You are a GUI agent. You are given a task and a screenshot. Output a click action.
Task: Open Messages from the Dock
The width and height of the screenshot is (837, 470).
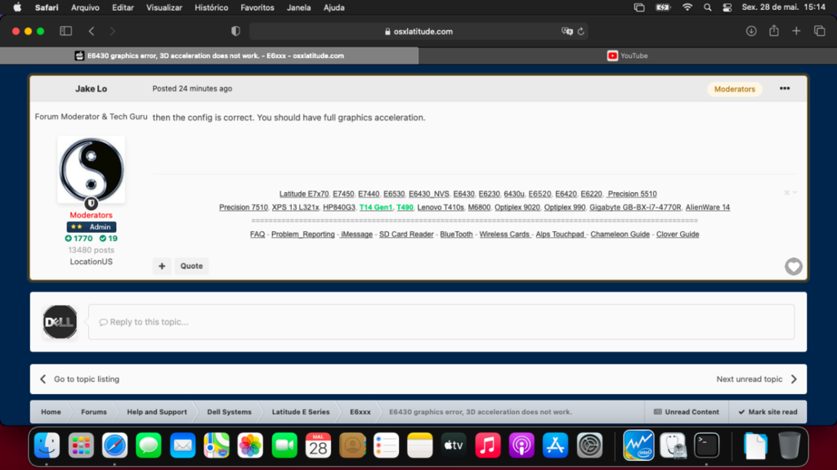(x=149, y=445)
